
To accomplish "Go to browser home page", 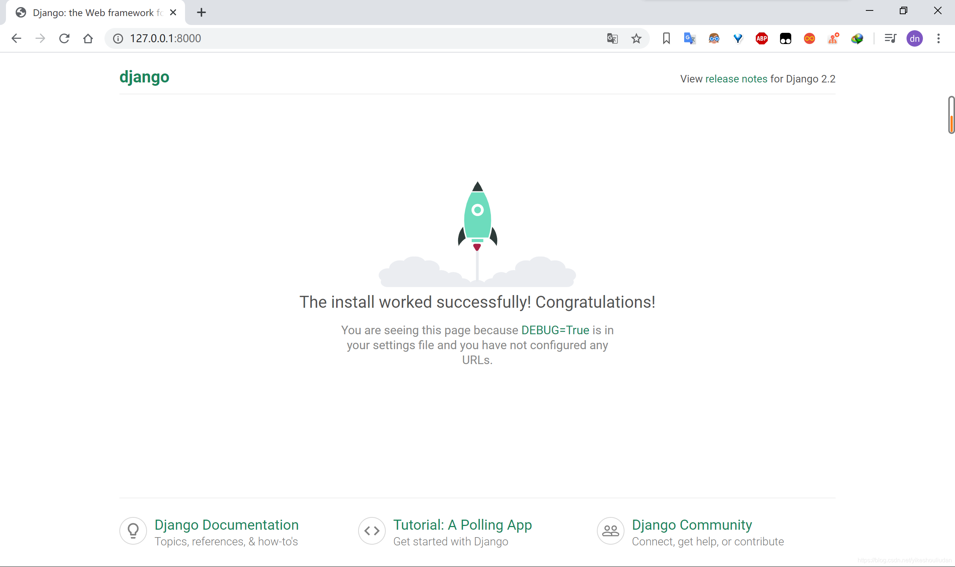I will [88, 38].
